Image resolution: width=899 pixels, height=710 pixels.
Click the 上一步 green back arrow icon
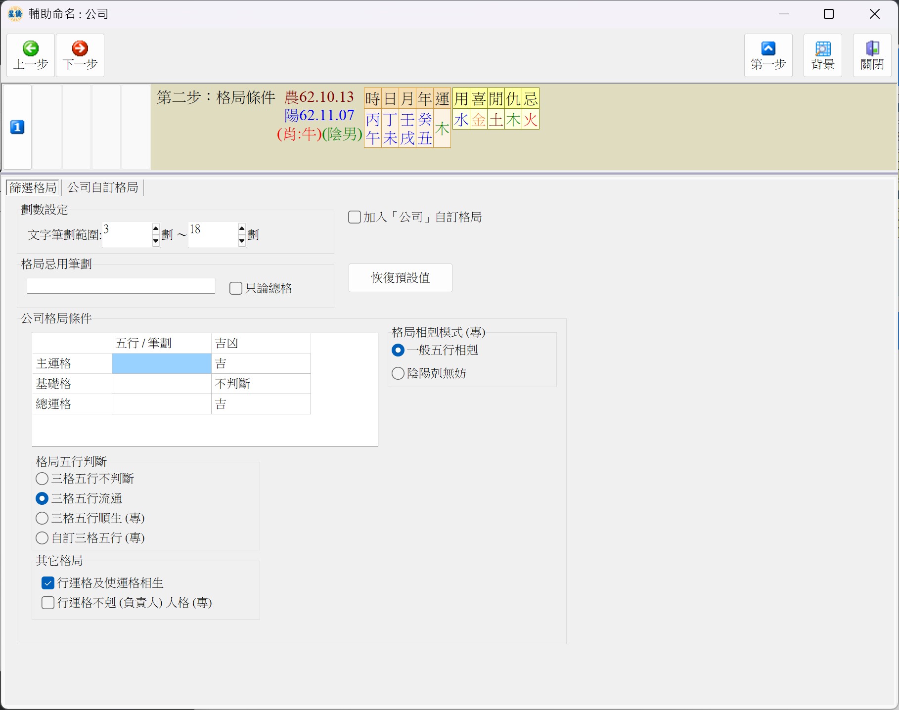[31, 48]
